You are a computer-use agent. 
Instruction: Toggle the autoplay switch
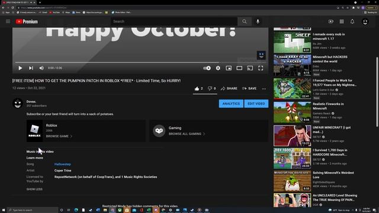[207, 68]
